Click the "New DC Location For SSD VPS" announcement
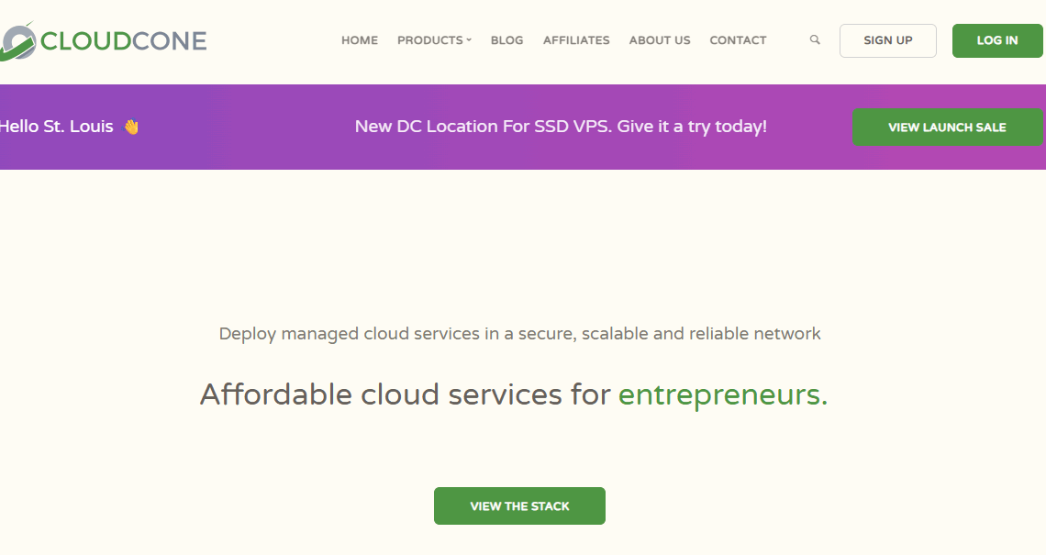The width and height of the screenshot is (1046, 555). 561,127
